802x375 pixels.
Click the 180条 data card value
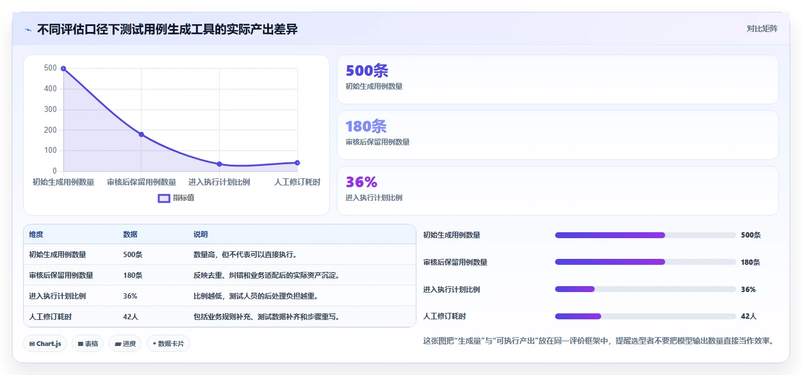click(366, 126)
